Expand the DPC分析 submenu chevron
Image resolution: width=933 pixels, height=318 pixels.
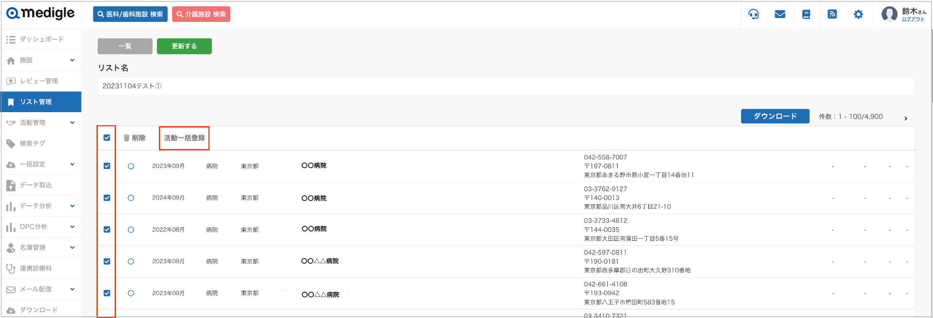pos(72,227)
